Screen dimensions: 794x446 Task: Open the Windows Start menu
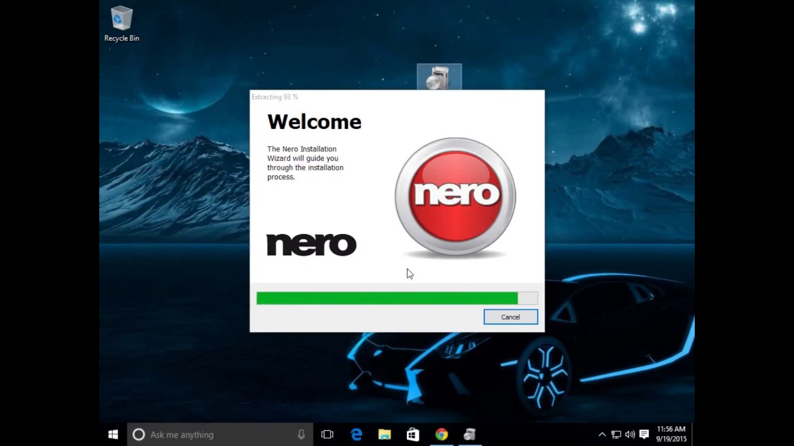pyautogui.click(x=113, y=434)
